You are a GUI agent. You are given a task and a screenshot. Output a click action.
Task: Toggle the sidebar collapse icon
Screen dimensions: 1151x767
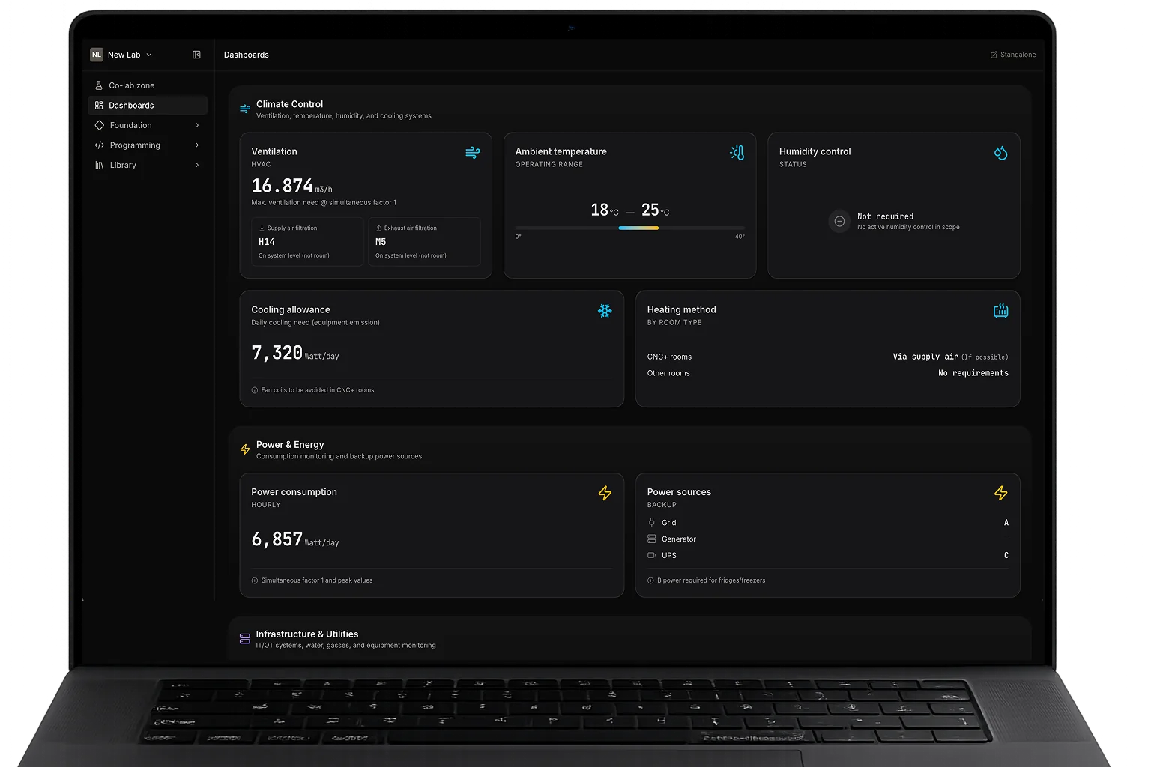pos(196,55)
